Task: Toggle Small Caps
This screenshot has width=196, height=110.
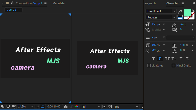Action: point(174,59)
